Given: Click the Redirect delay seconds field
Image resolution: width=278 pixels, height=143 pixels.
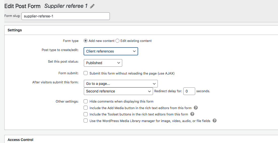Looking at the screenshot, I should 189,91.
